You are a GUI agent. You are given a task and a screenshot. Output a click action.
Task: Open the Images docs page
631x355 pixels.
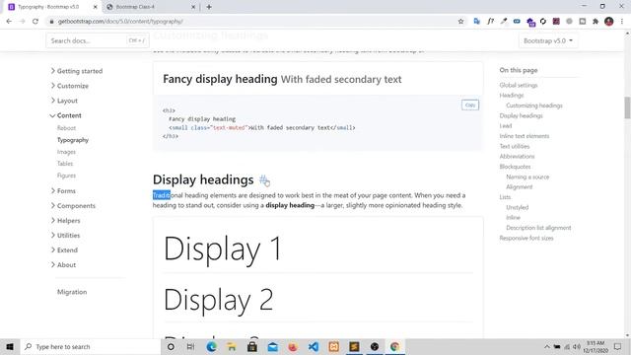(66, 152)
